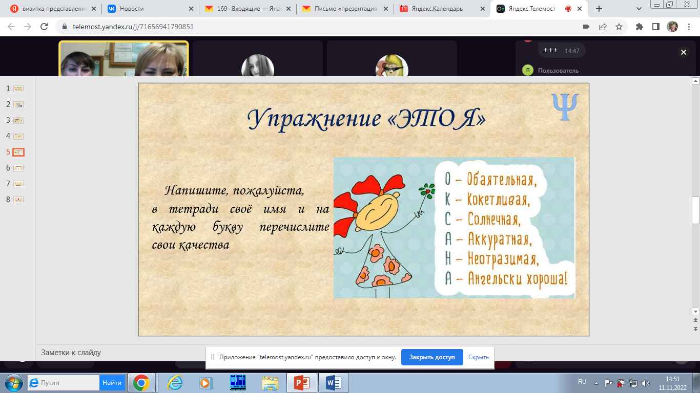
Task: Click the Скрыть link in sharing bar
Action: pyautogui.click(x=478, y=357)
